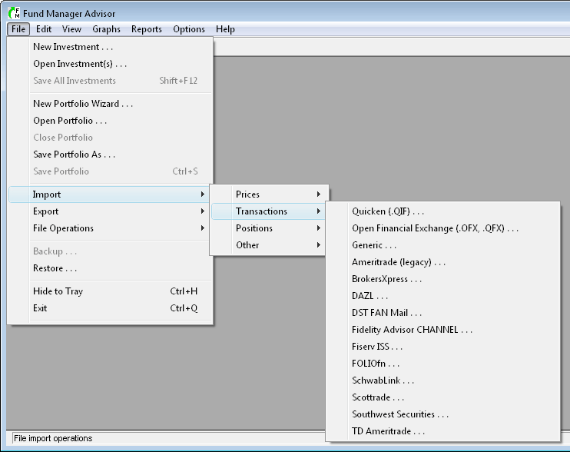Click the Fund Manager Advisor title bar icon
The height and width of the screenshot is (452, 570).
14,13
